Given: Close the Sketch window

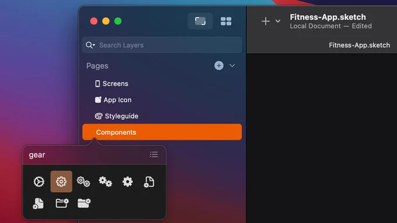Looking at the screenshot, I should [x=94, y=21].
